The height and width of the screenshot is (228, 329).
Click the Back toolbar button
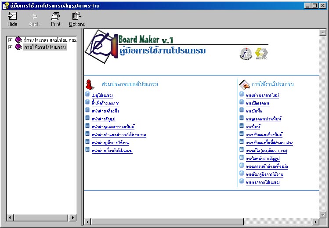[x=34, y=19]
